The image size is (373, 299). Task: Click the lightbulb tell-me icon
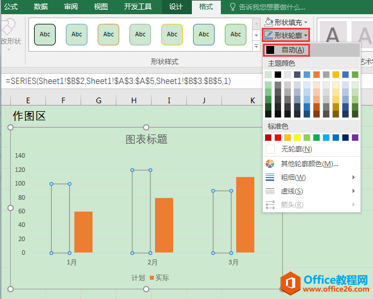233,7
